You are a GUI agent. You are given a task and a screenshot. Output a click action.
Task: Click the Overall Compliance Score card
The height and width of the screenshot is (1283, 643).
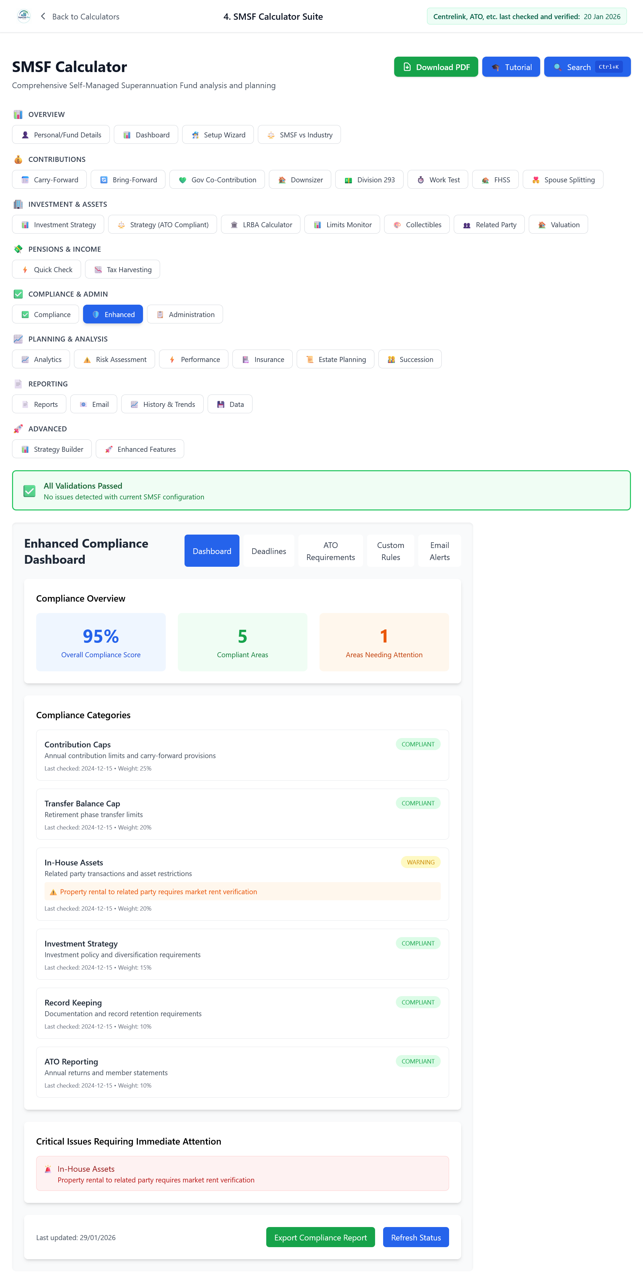(101, 643)
